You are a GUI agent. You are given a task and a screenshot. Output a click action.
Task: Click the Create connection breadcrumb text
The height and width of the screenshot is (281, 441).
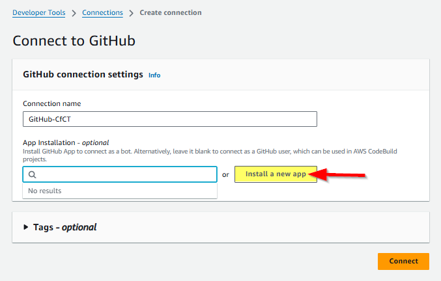point(171,12)
